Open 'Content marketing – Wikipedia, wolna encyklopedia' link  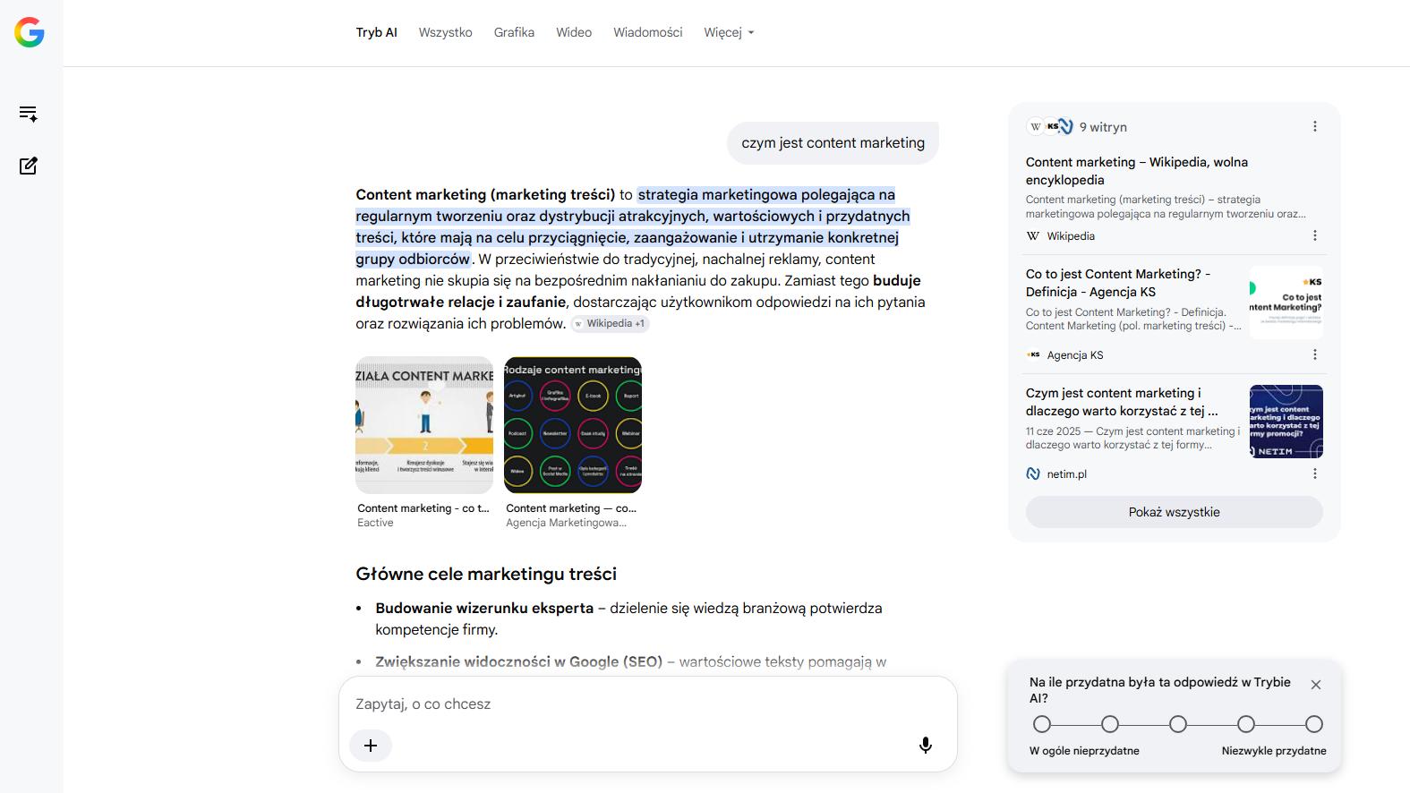pyautogui.click(x=1137, y=171)
